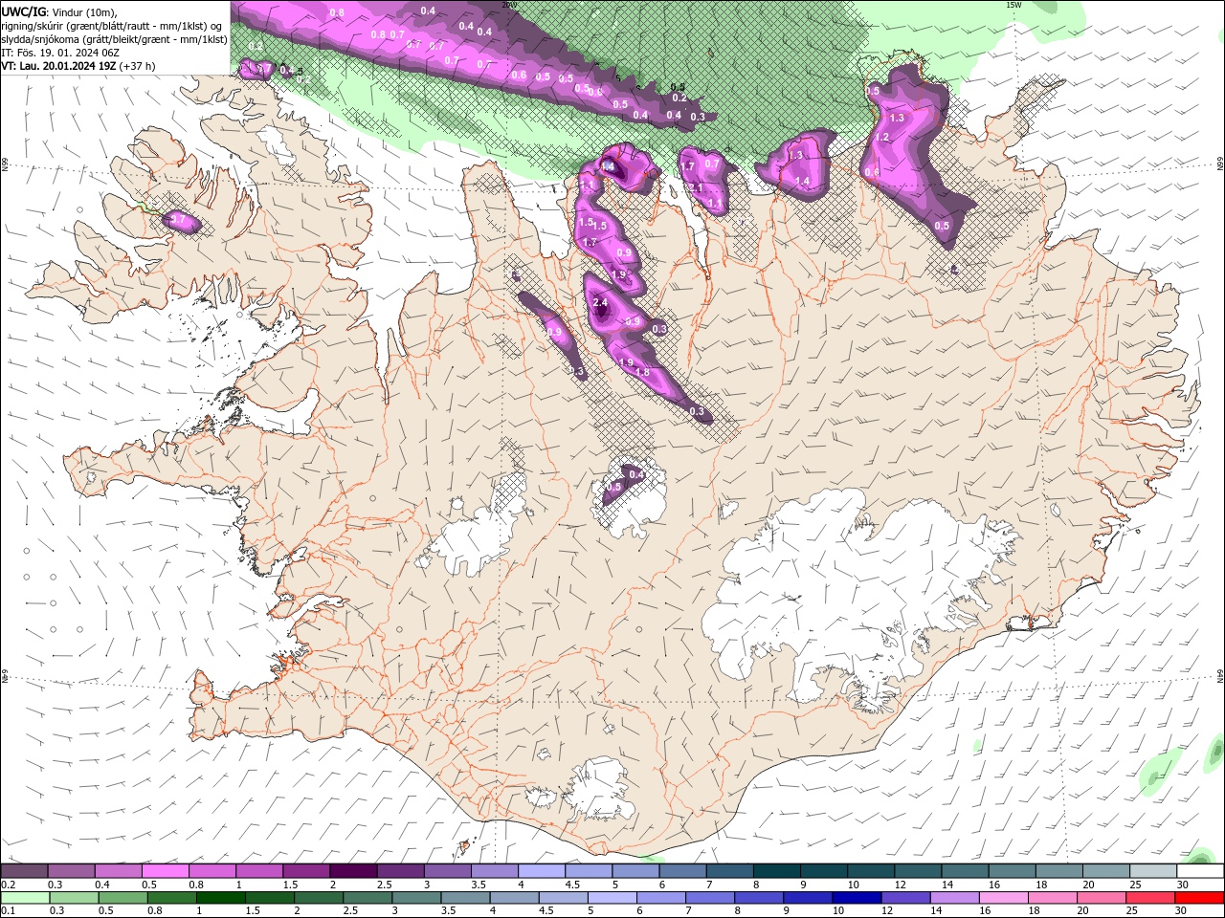Viewport: 1225px width, 918px height.
Task: Click the '(+37 h)' forecast offset text
Action: pyautogui.click(x=138, y=66)
